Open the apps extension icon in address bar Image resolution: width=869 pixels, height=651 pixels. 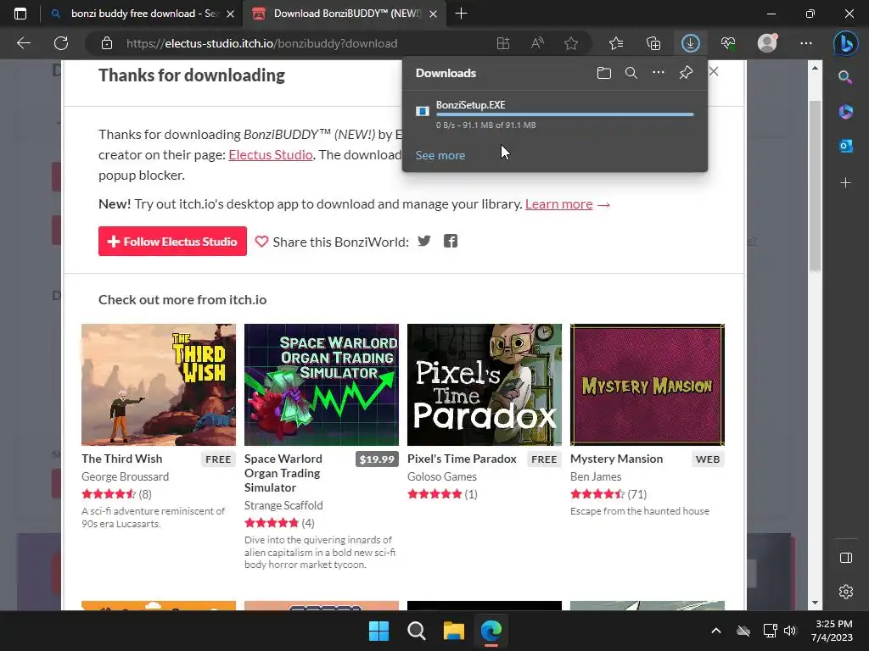pos(502,43)
